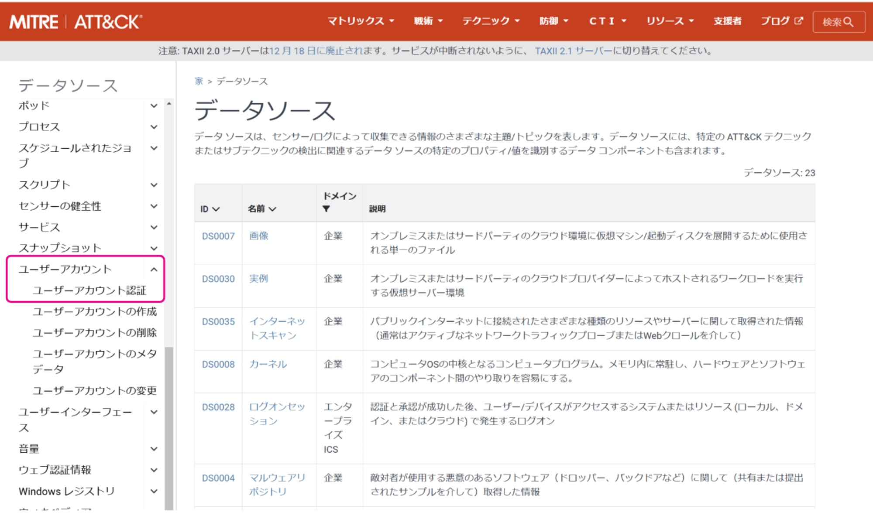Click the 家 breadcrumb link
873x519 pixels.
pos(199,81)
